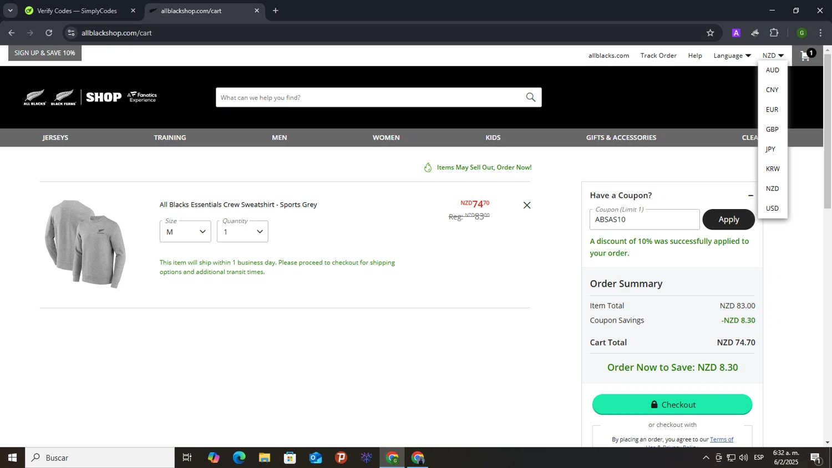Open the Track Order link
Viewport: 832px width, 468px height.
tap(658, 55)
